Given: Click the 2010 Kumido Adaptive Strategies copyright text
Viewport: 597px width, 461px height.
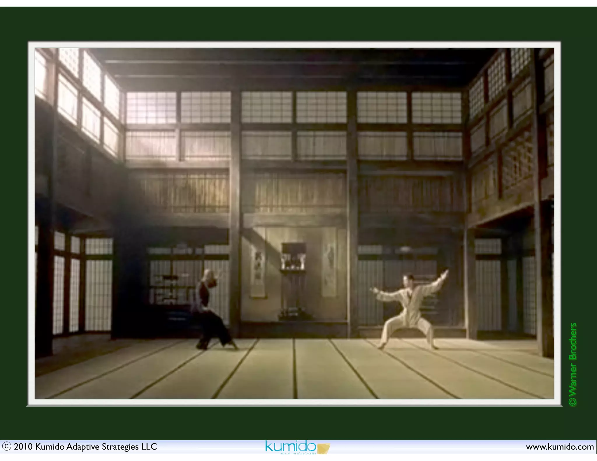Looking at the screenshot, I should [85, 447].
